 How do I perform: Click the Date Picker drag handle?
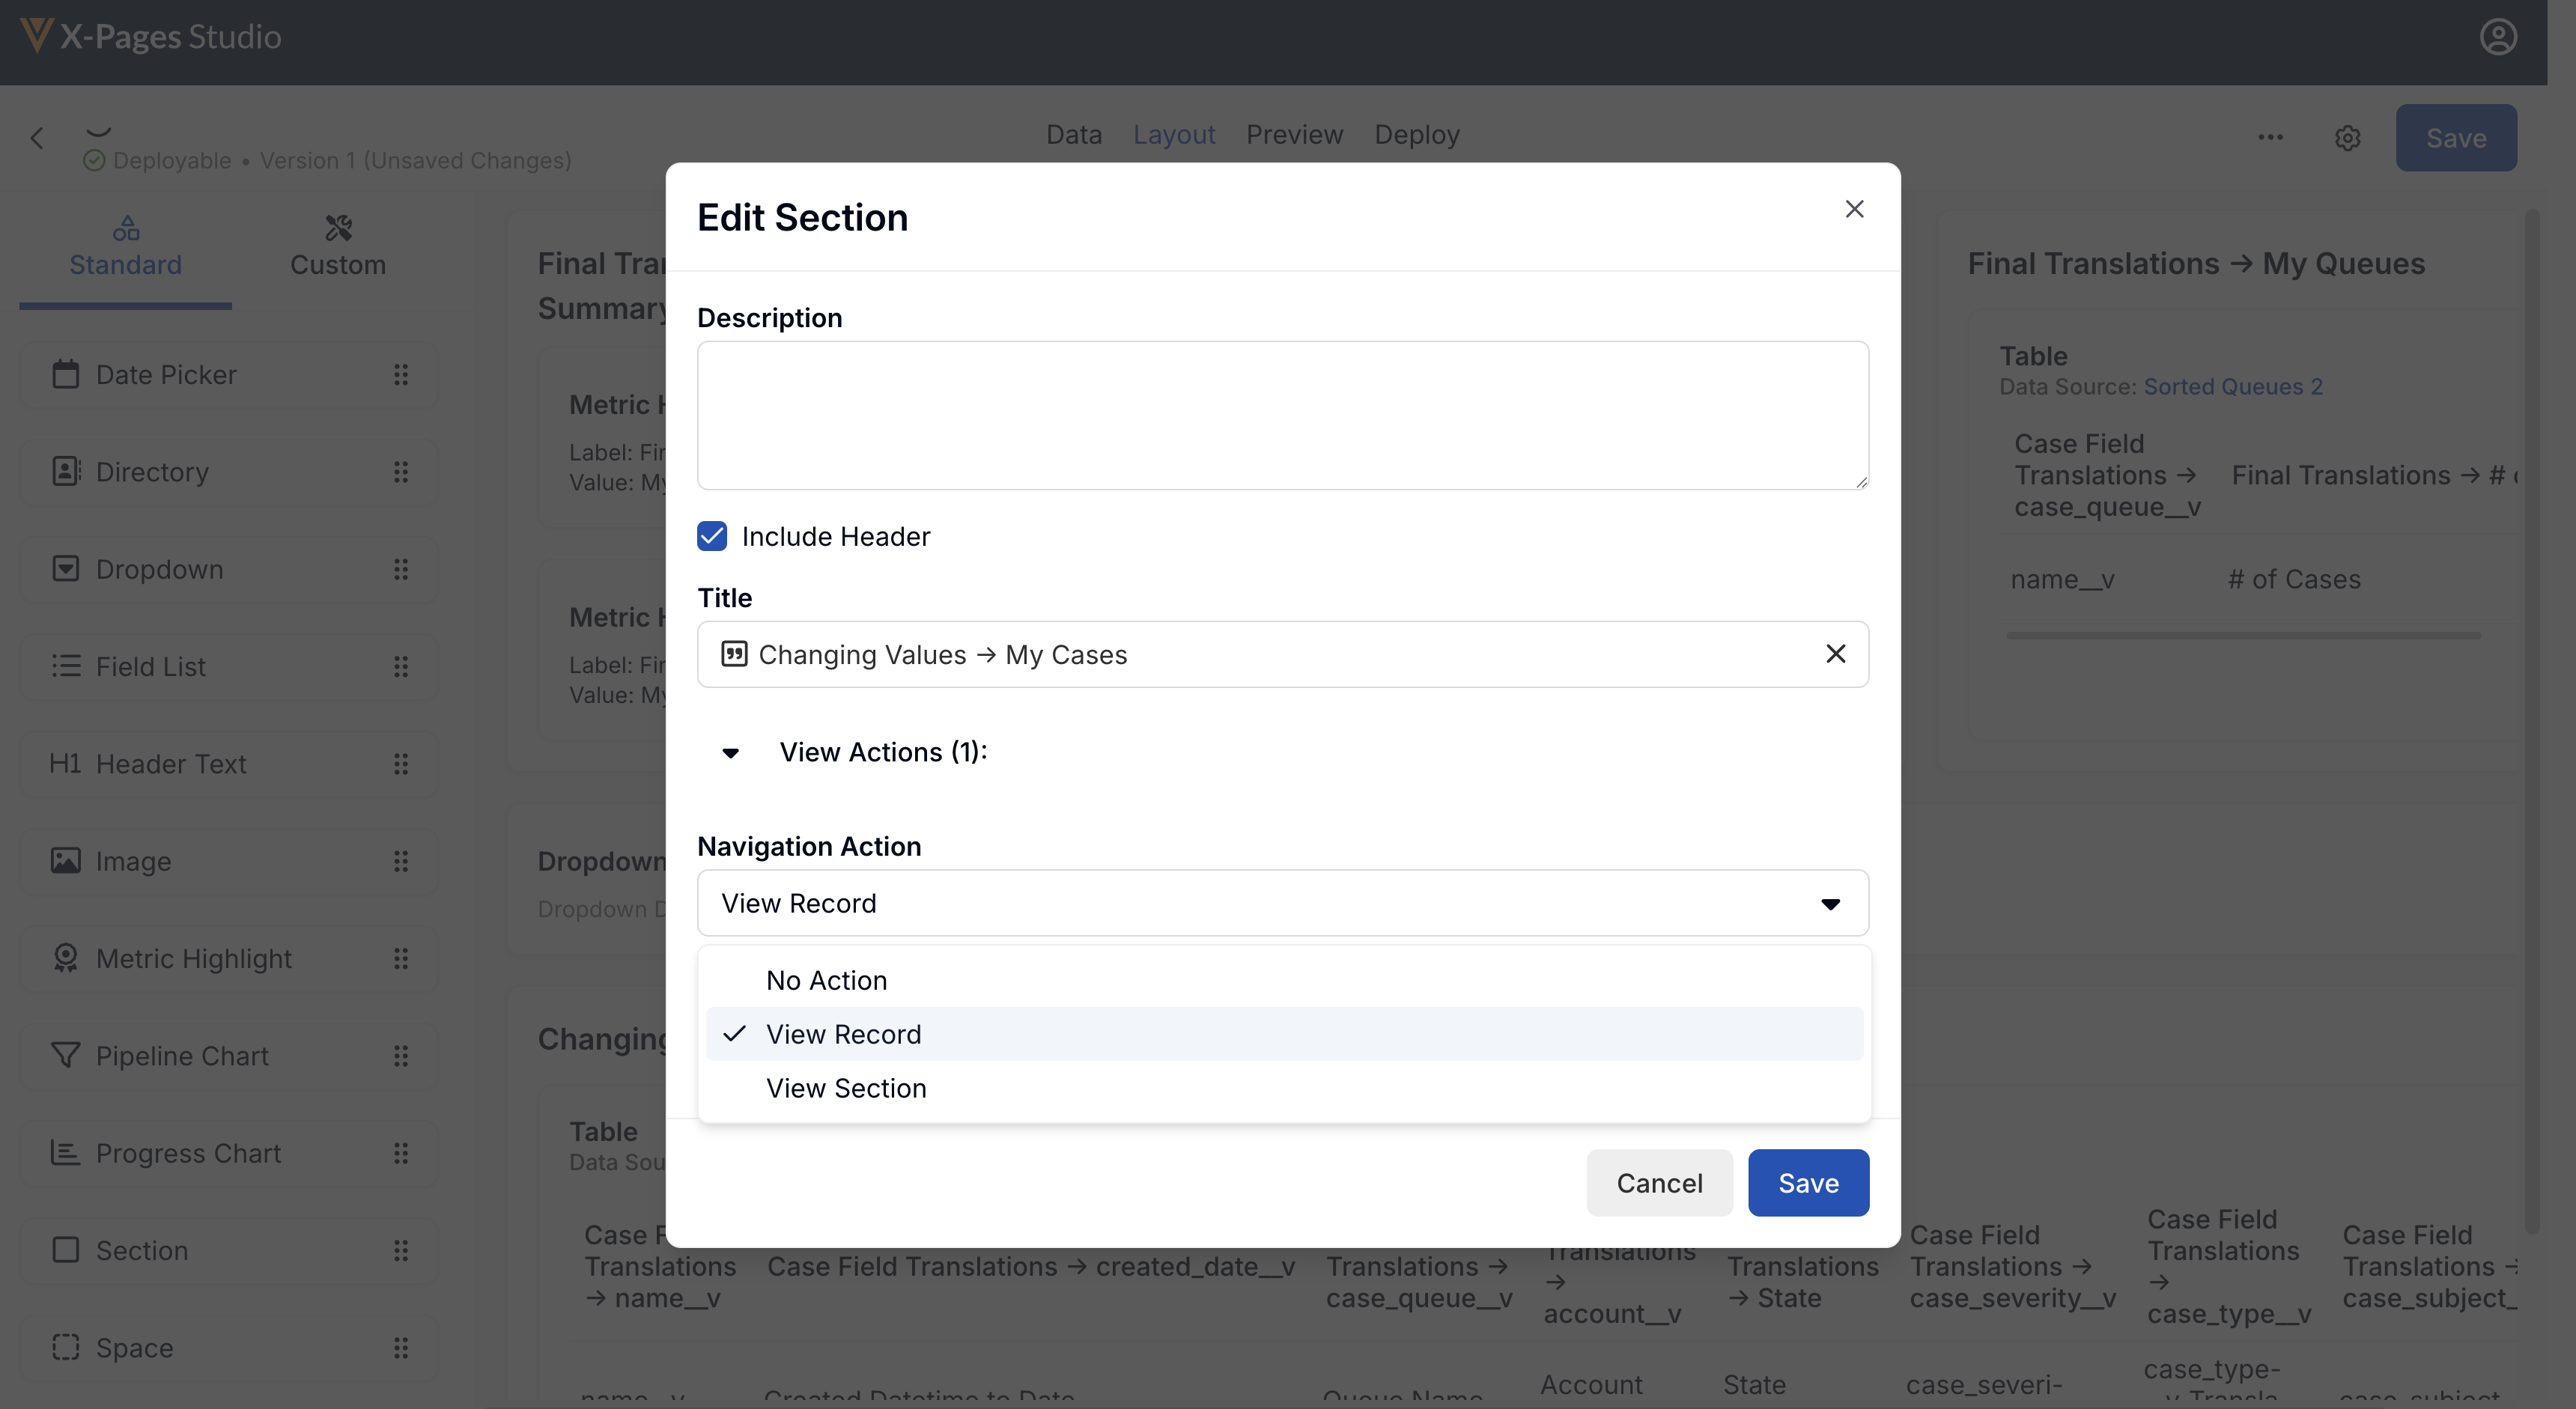[x=401, y=375]
